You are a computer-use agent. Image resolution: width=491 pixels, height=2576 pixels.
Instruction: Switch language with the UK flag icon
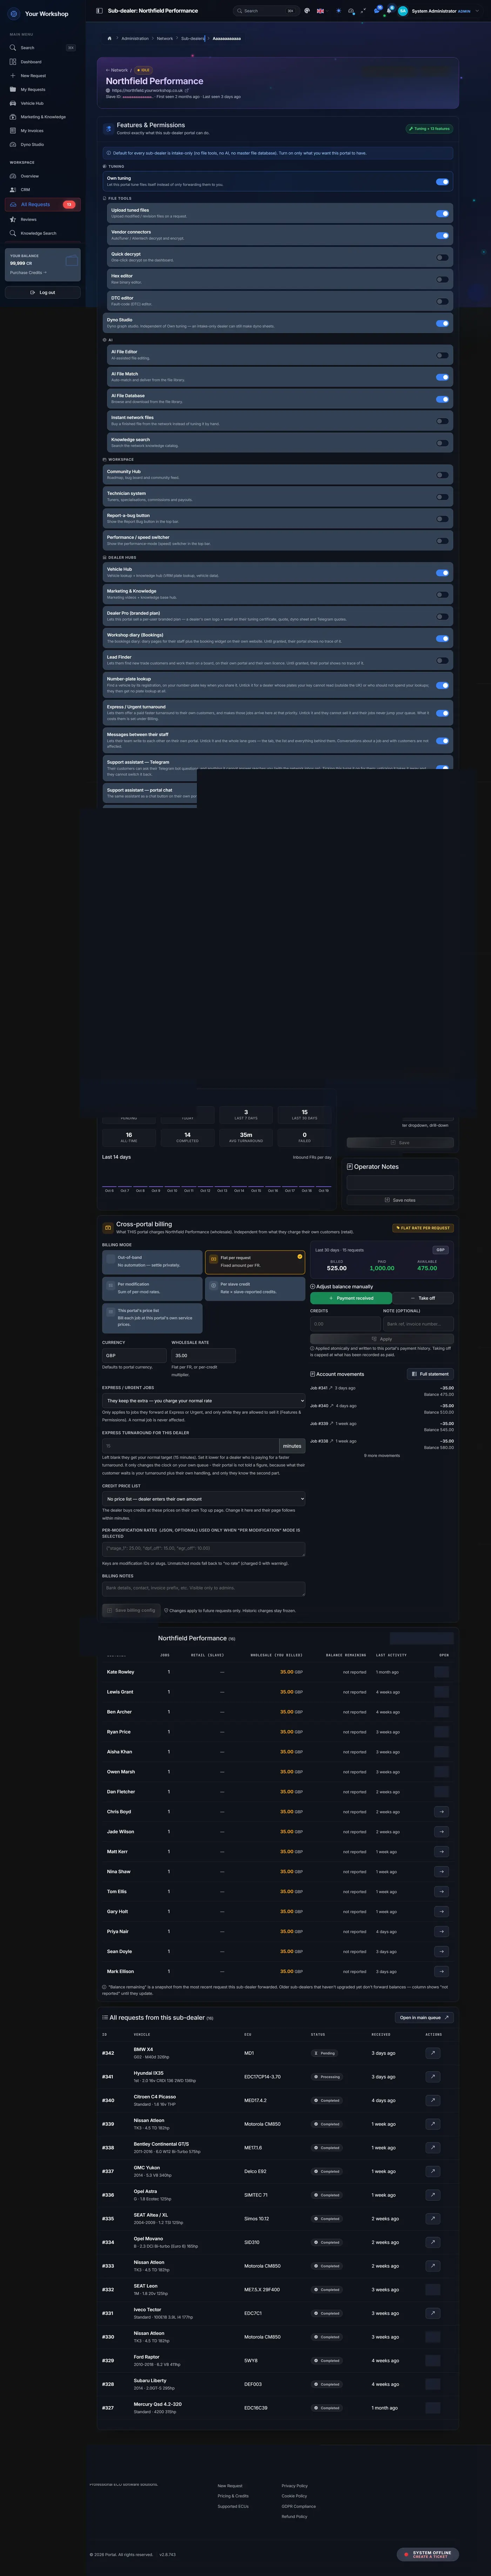[x=320, y=11]
